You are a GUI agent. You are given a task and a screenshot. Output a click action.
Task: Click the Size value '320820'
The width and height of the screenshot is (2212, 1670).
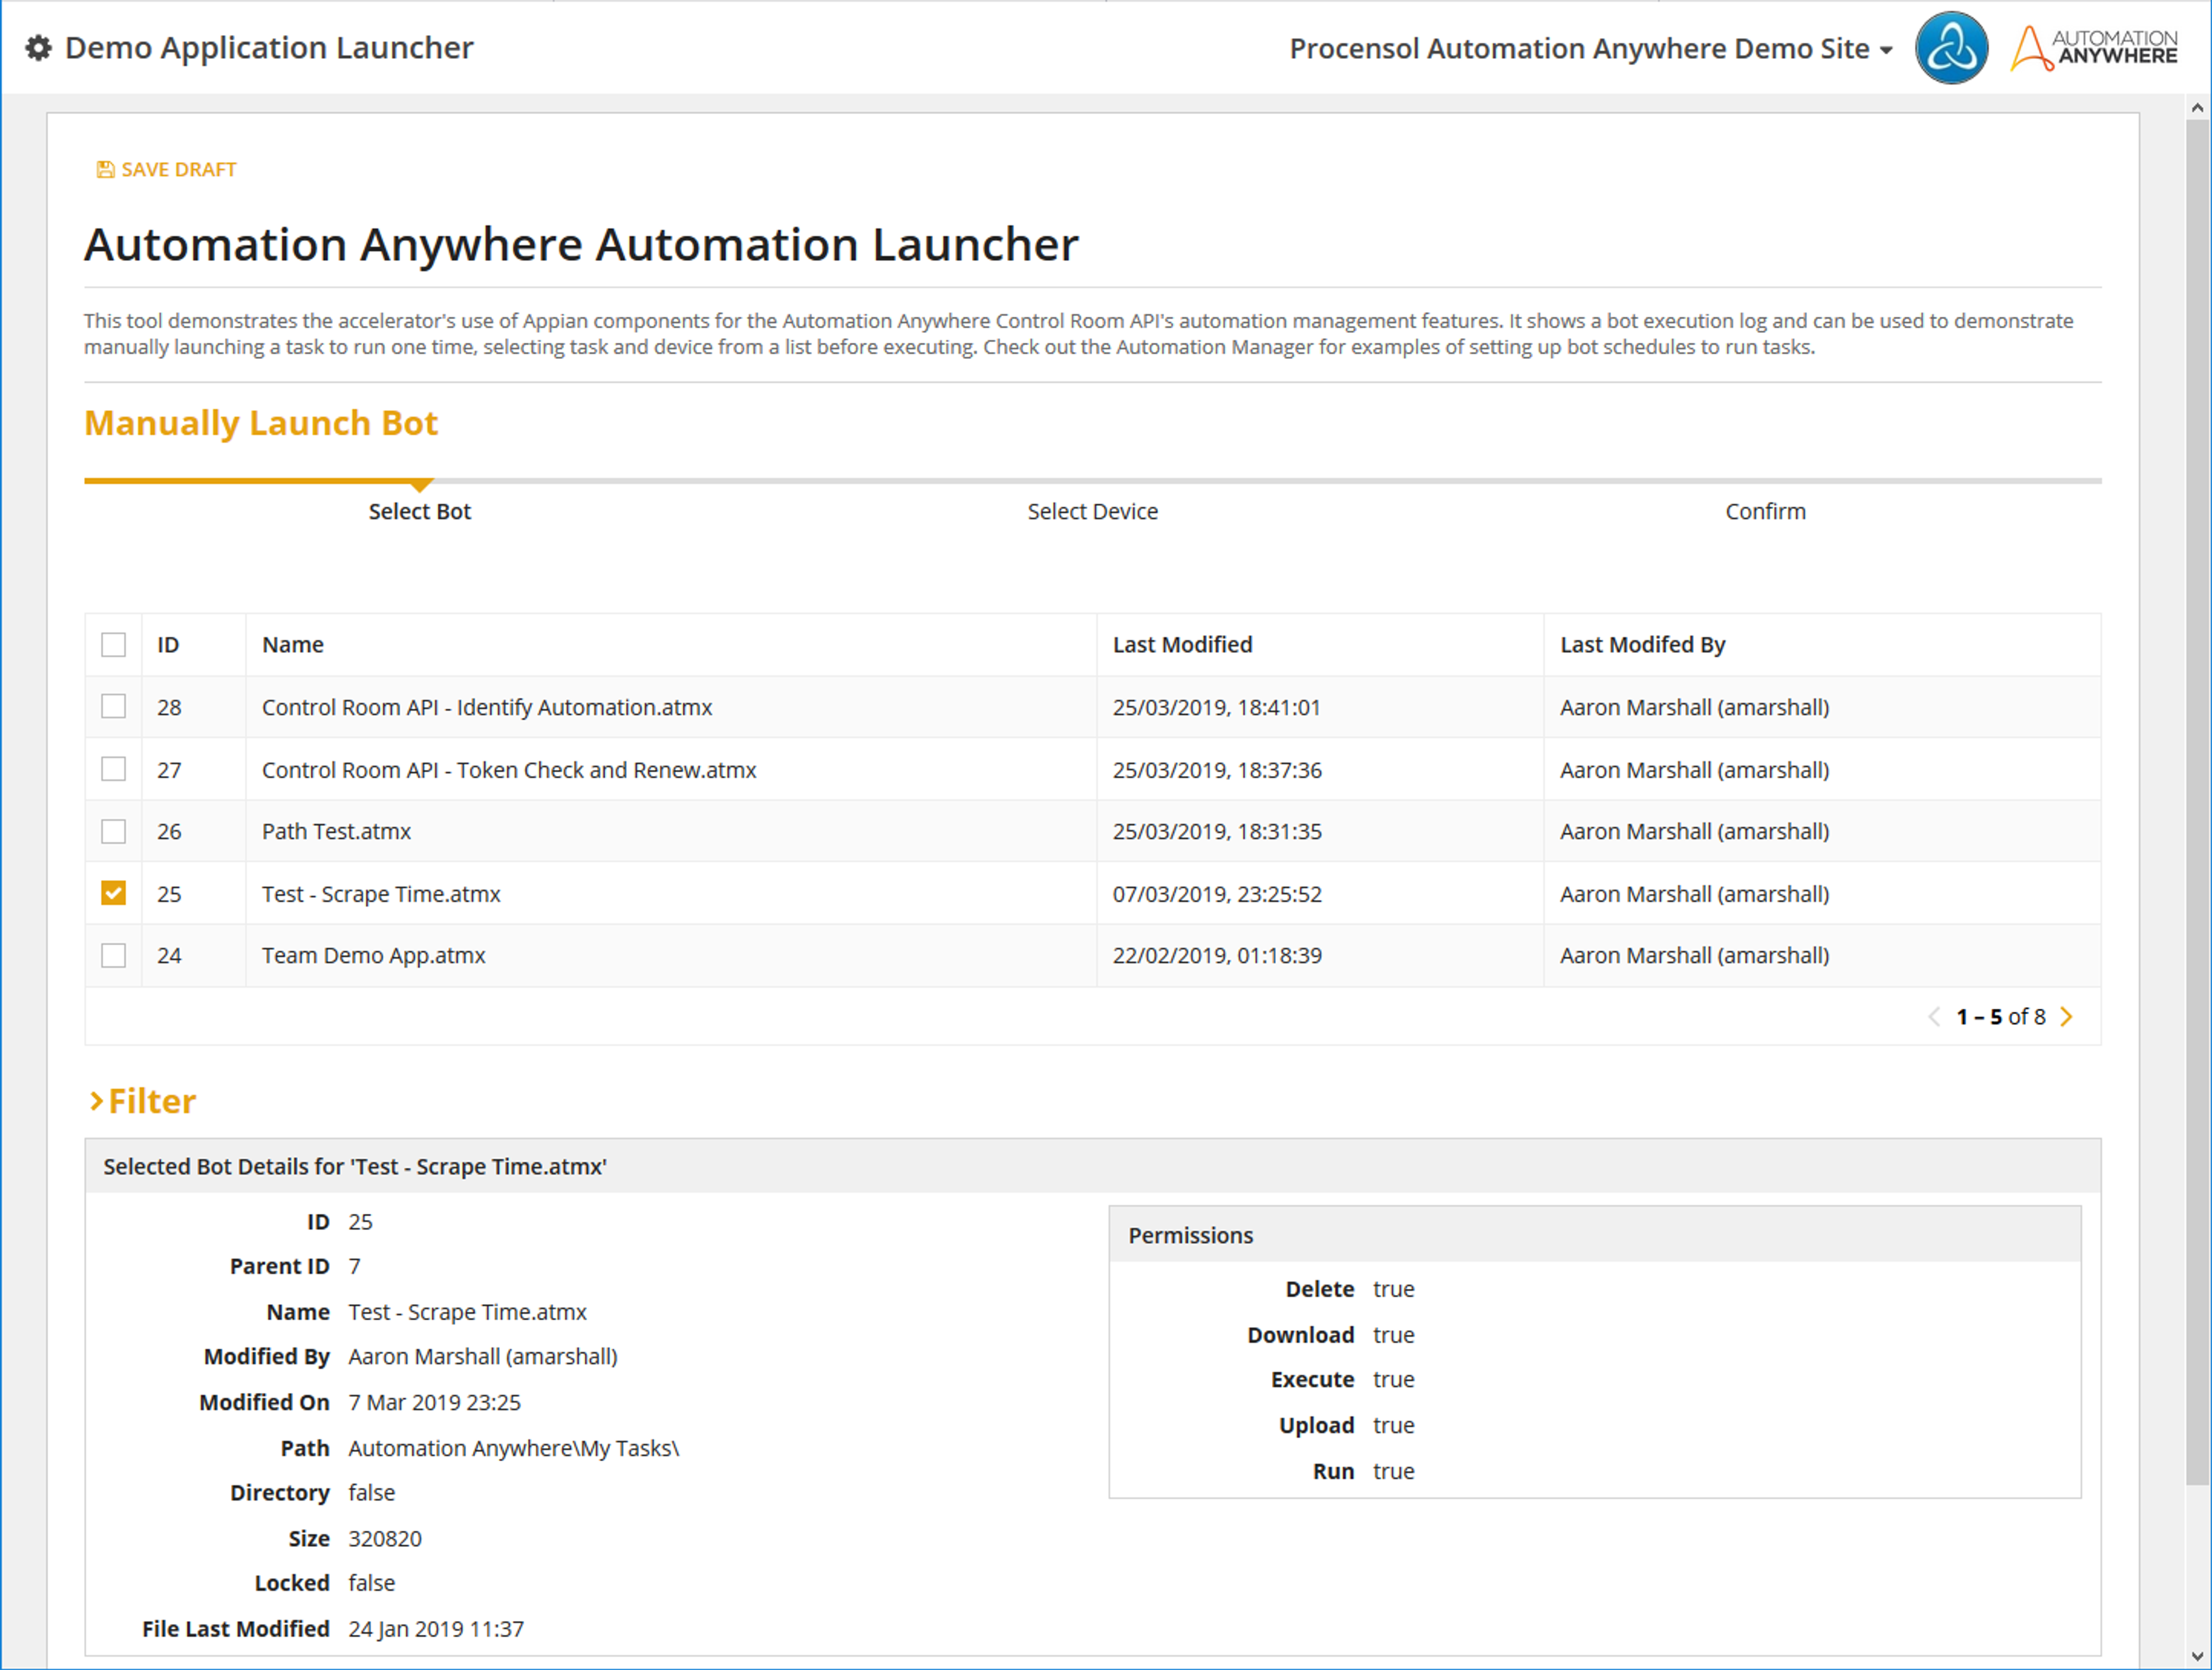click(385, 1539)
